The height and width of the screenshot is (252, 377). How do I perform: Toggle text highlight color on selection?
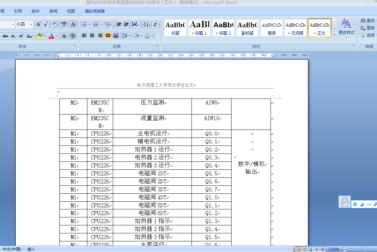39,36
